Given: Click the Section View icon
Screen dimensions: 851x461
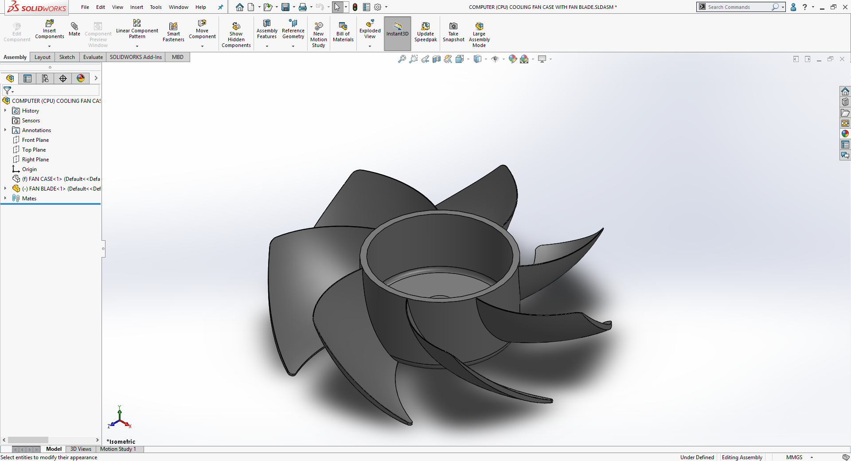Looking at the screenshot, I should pos(436,59).
